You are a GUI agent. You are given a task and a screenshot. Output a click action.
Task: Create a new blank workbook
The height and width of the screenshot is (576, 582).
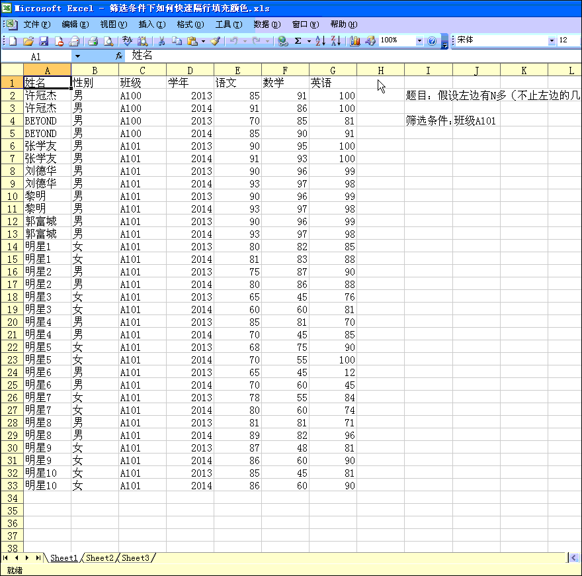[x=13, y=41]
